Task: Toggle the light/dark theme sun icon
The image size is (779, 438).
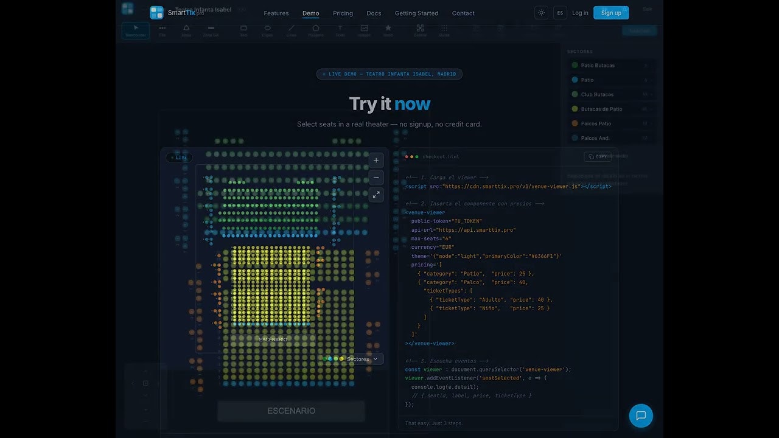Action: tap(541, 13)
